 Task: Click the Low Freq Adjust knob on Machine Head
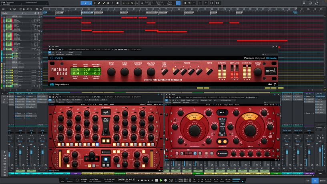pyautogui.click(x=151, y=72)
